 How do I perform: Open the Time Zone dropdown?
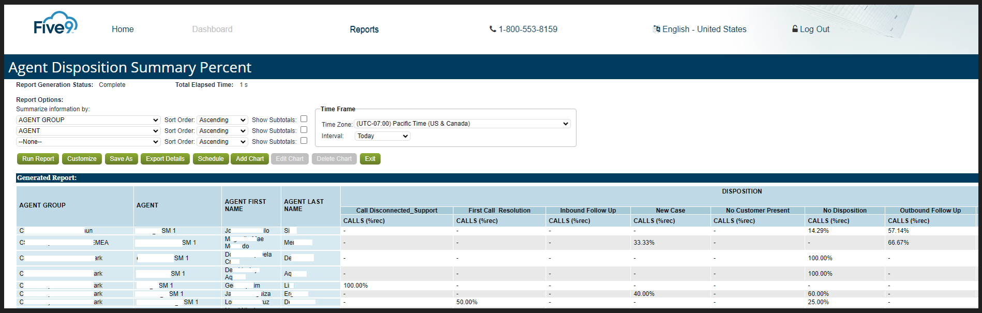click(x=463, y=124)
